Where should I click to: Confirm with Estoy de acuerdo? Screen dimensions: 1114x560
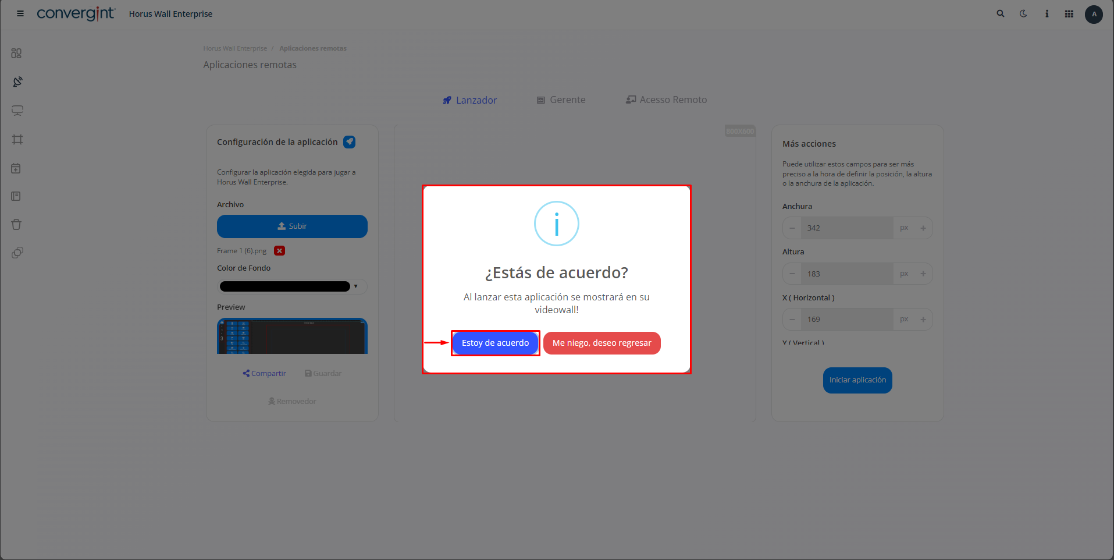(496, 343)
